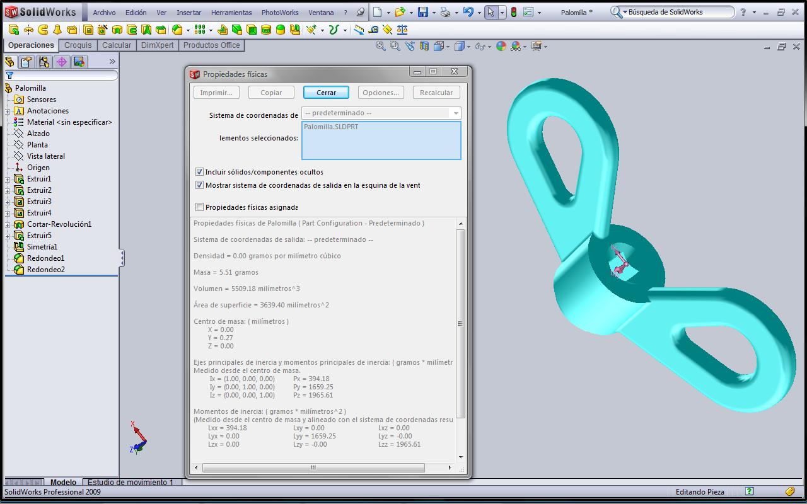Screen dimensions: 807x504
Task: Select the Lofted Boss/Base bell-shaped tool
Action: coord(57,30)
